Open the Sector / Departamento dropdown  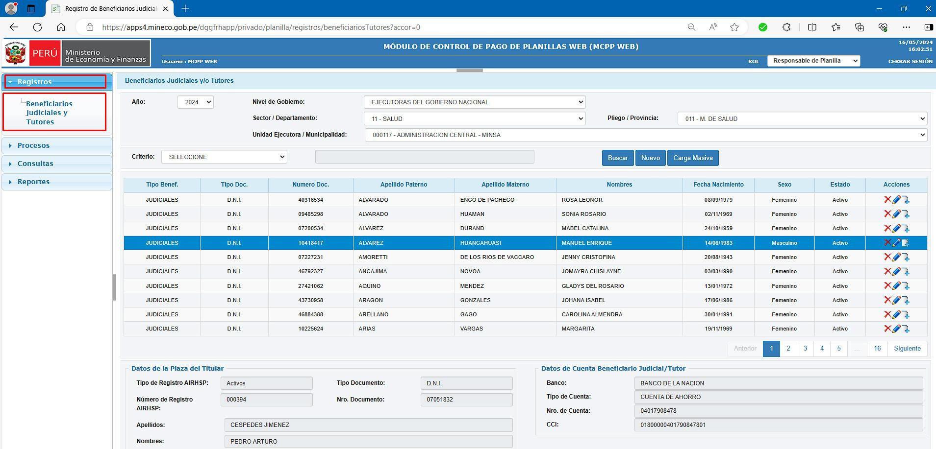(474, 118)
